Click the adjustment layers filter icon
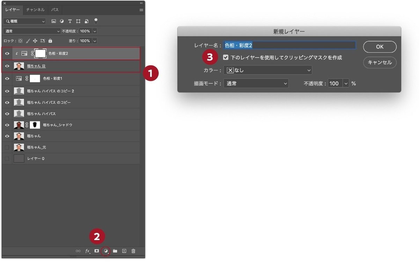This screenshot has width=419, height=262. coord(62,21)
